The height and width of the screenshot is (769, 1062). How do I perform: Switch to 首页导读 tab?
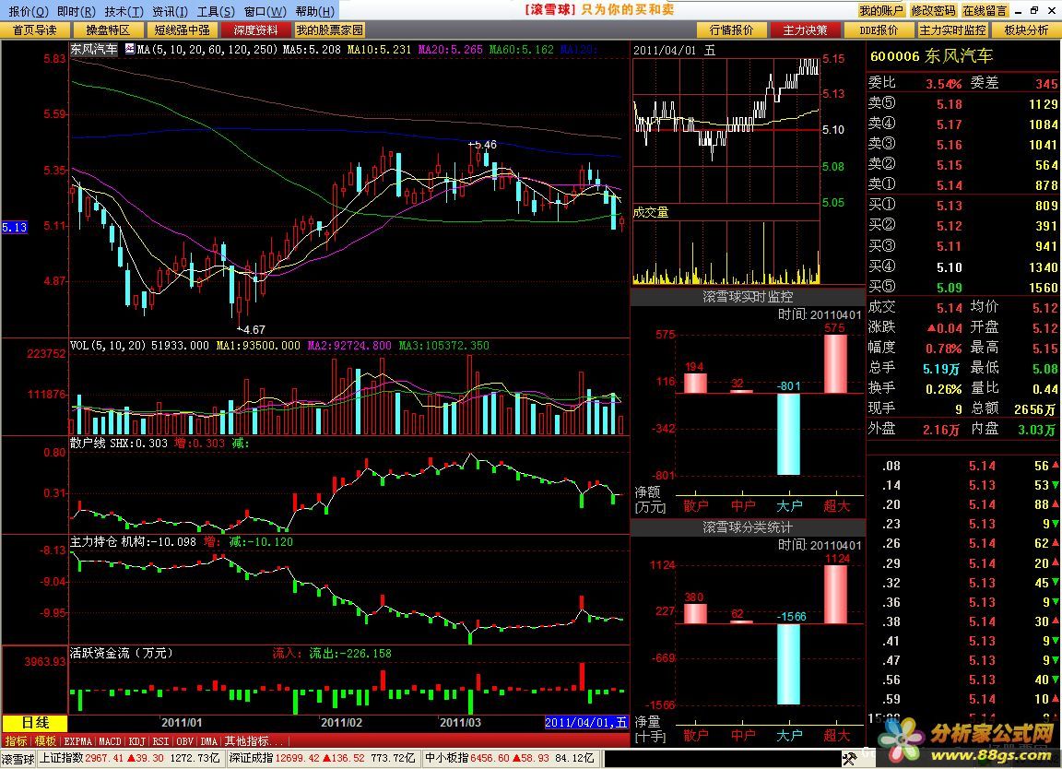pyautogui.click(x=34, y=30)
